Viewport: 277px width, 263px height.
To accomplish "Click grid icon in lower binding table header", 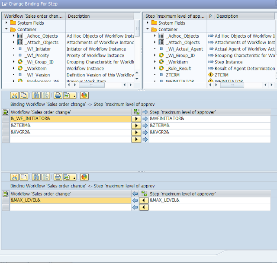I will coord(144,193).
